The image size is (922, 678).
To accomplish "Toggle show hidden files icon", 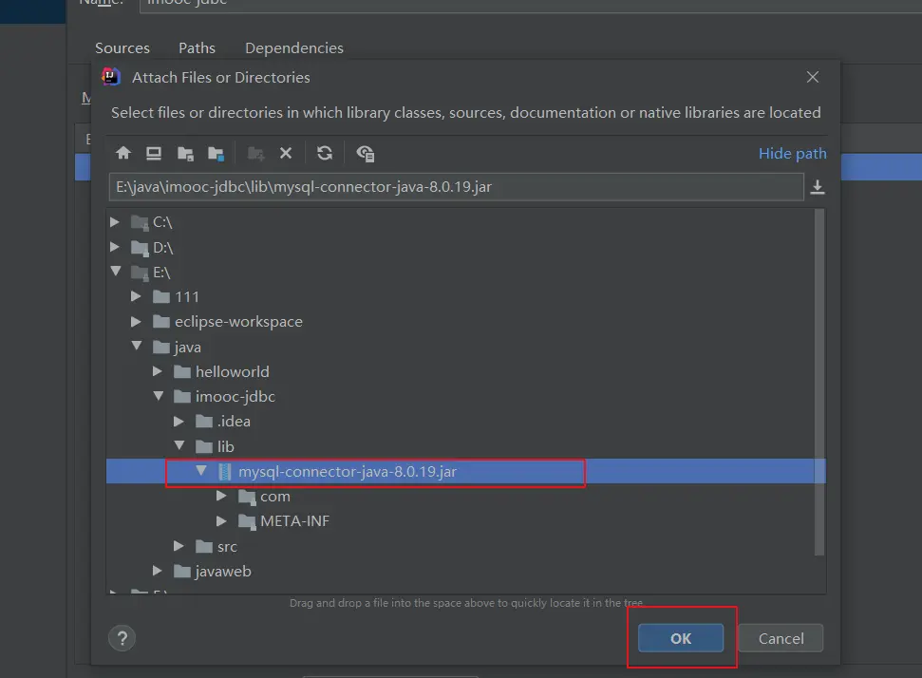I will pos(366,153).
